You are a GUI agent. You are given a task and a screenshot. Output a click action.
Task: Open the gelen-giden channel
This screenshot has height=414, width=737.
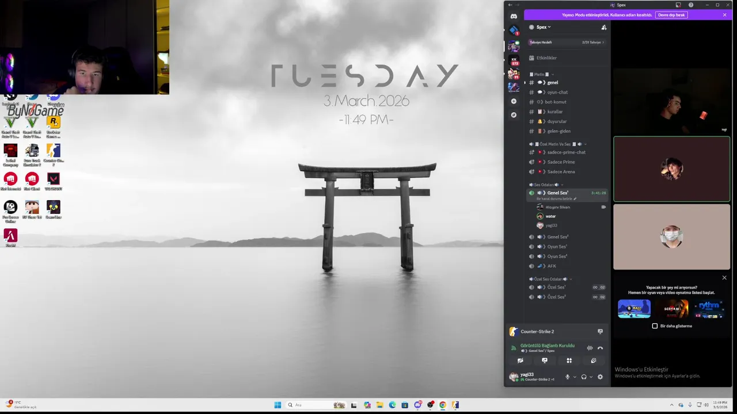click(567, 131)
